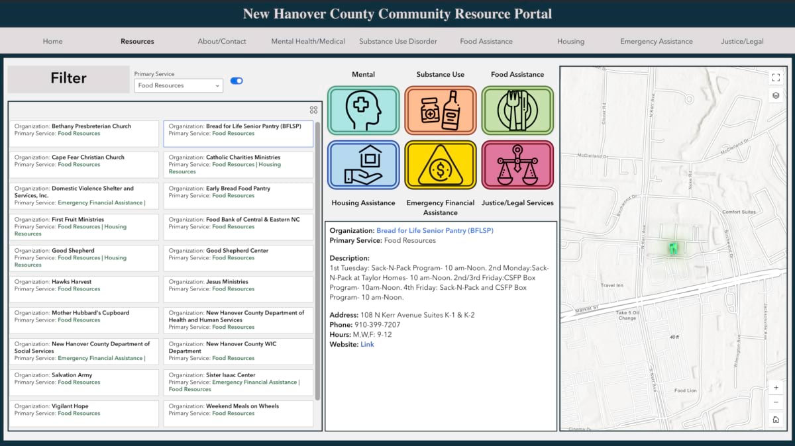Image resolution: width=795 pixels, height=446 pixels.
Task: Open the Housing tab
Action: [570, 41]
